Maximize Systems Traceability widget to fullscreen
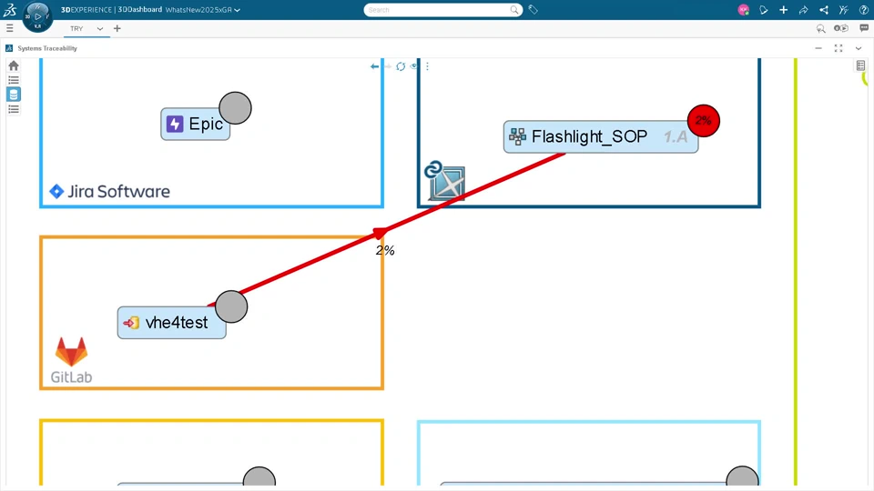The height and width of the screenshot is (491, 874). tap(838, 48)
